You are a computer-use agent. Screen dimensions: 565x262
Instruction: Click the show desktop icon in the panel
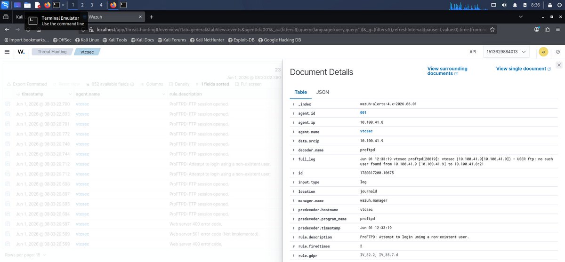(17, 5)
